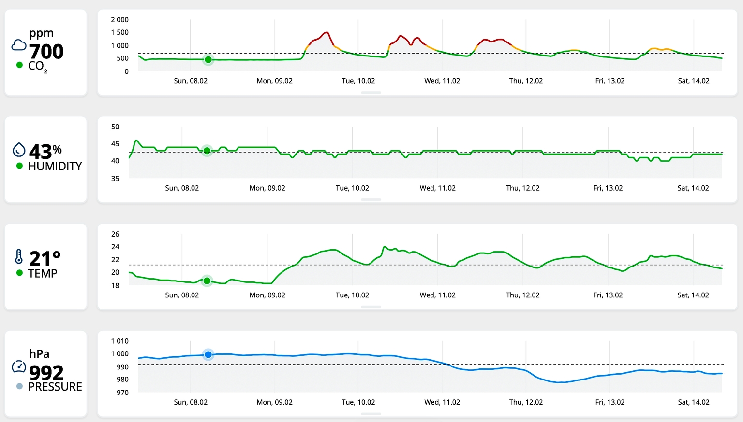Click the humidity droplet icon

[19, 150]
